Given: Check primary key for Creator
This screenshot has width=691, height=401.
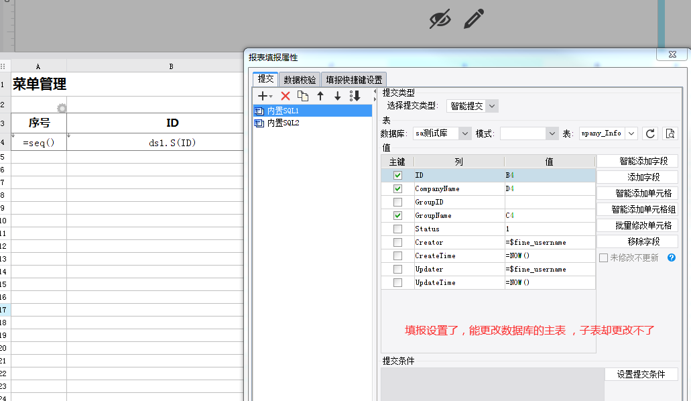Looking at the screenshot, I should pos(397,242).
